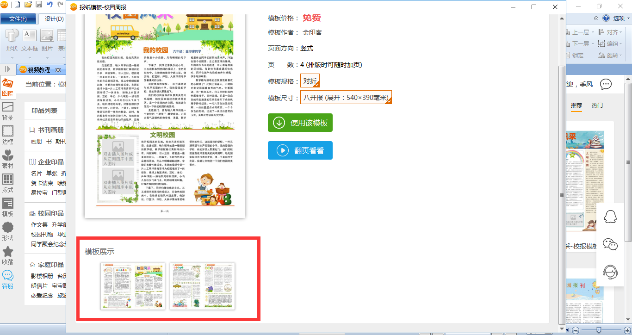Click the WeChat contact icon
The width and height of the screenshot is (632, 335).
[611, 244]
